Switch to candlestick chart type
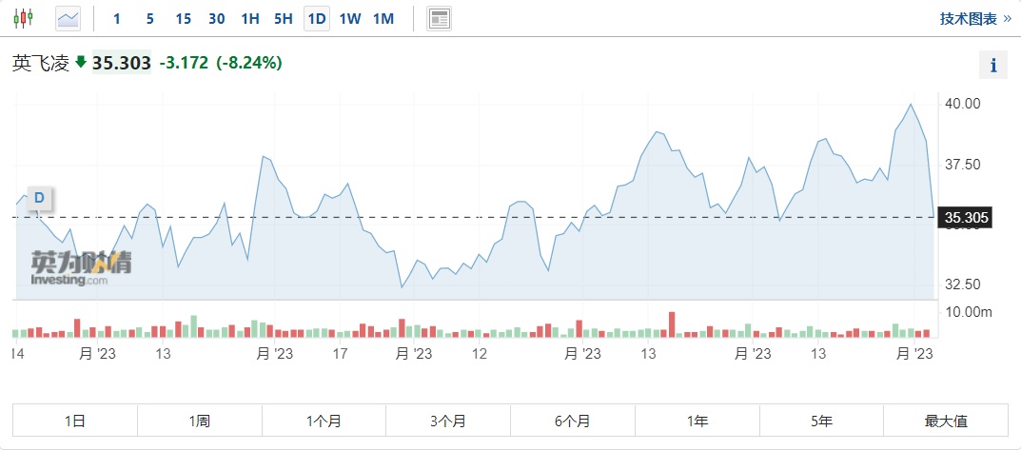Viewport: 1021px width, 451px height. coord(23,18)
